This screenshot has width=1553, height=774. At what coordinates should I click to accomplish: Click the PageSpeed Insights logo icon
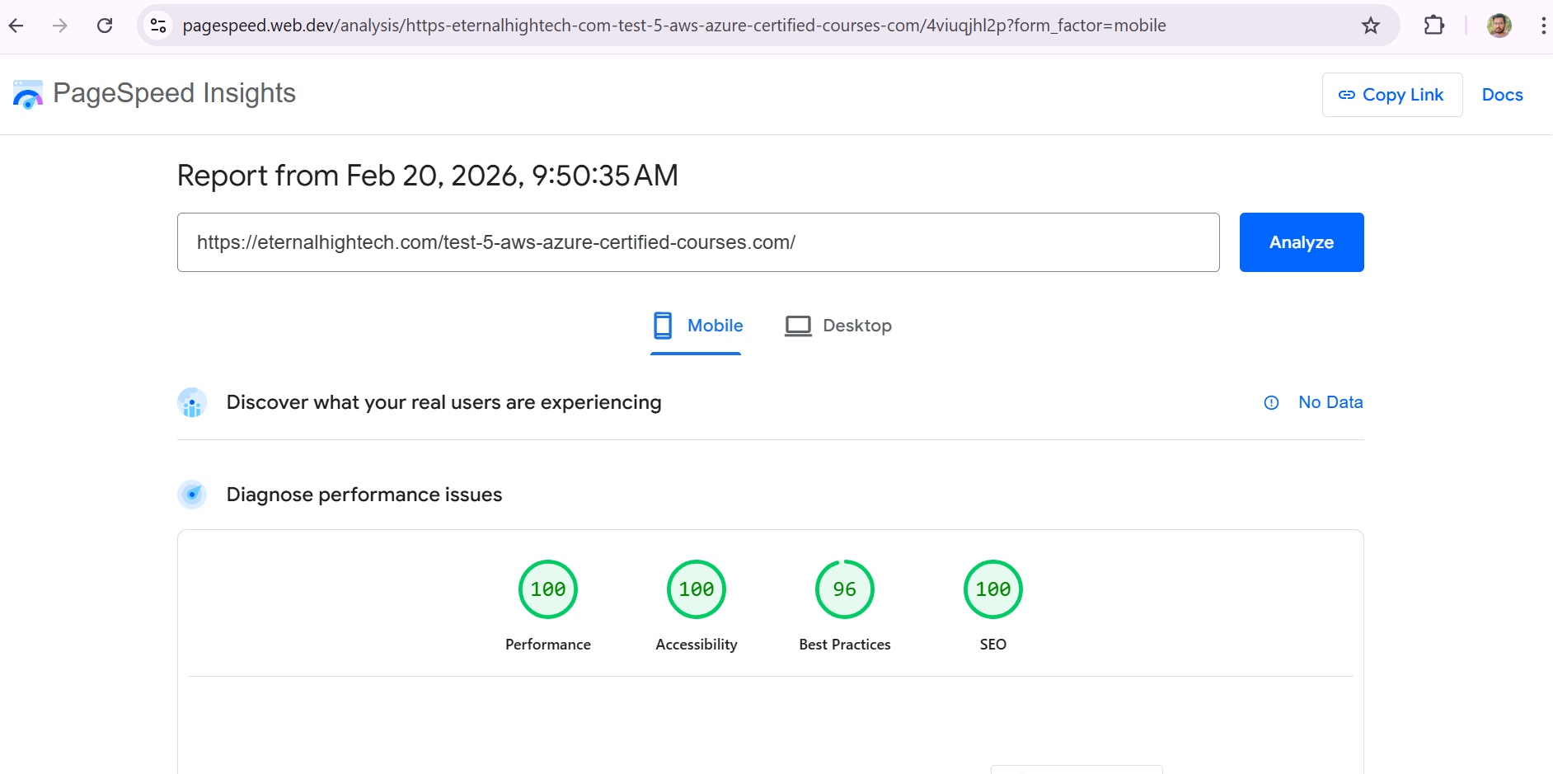(28, 94)
